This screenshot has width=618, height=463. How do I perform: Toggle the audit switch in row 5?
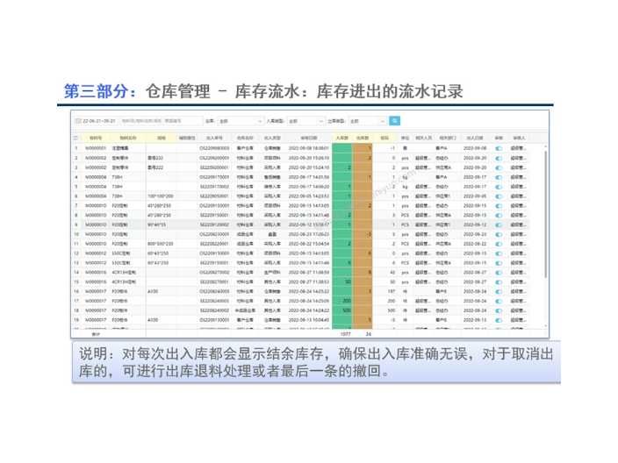coord(499,187)
